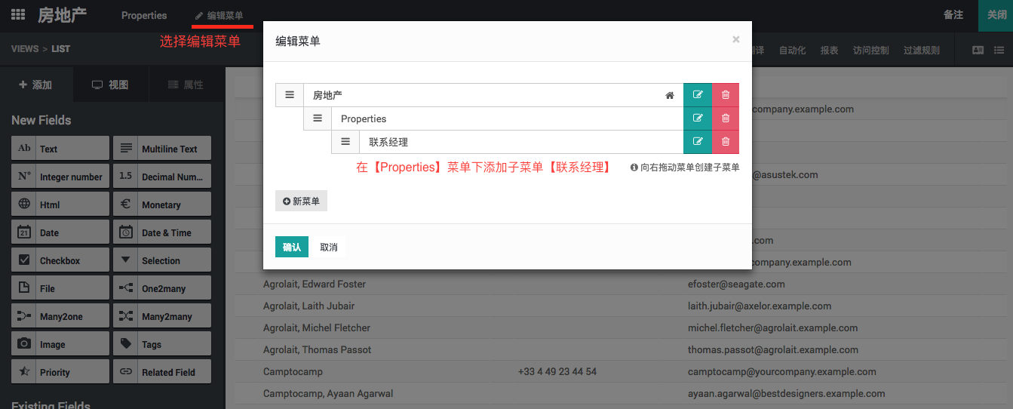The height and width of the screenshot is (409, 1013).
Task: Open the apps grid menu icon
Action: [x=18, y=15]
